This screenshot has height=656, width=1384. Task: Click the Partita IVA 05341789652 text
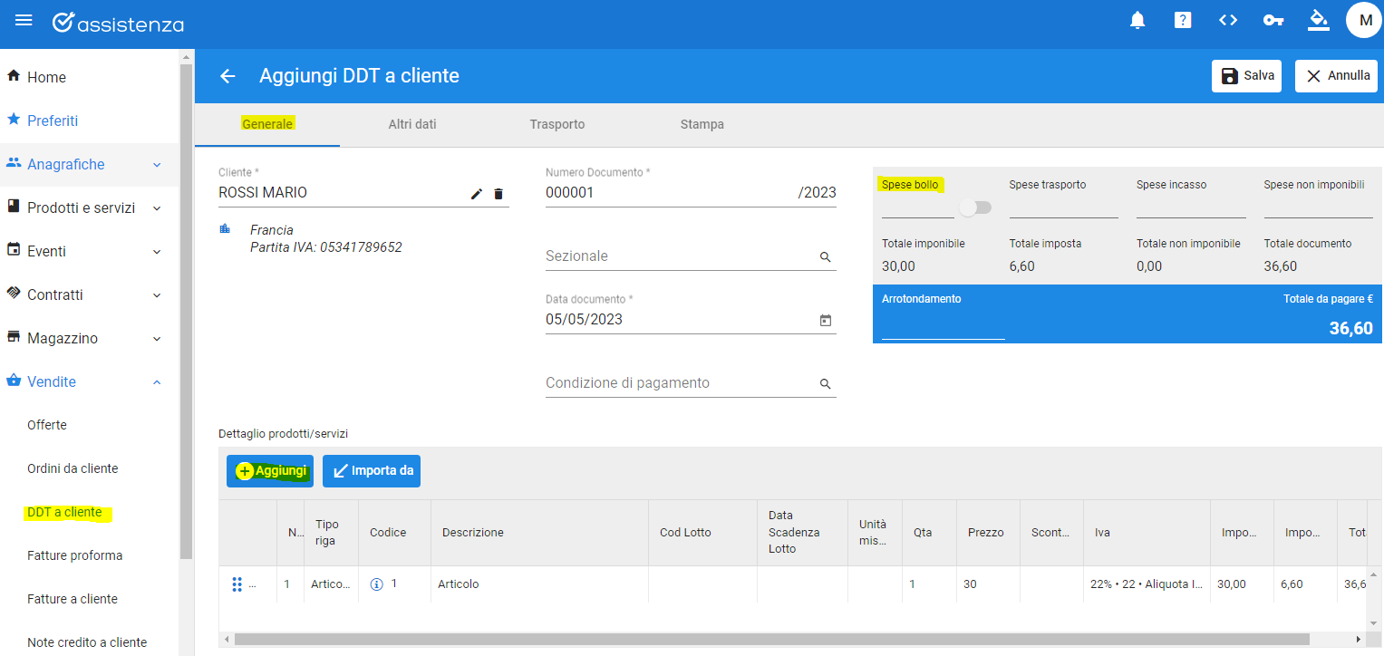(x=325, y=247)
